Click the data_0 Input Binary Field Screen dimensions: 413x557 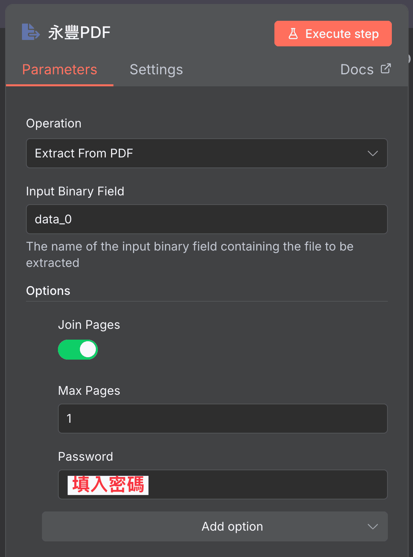pos(207,219)
